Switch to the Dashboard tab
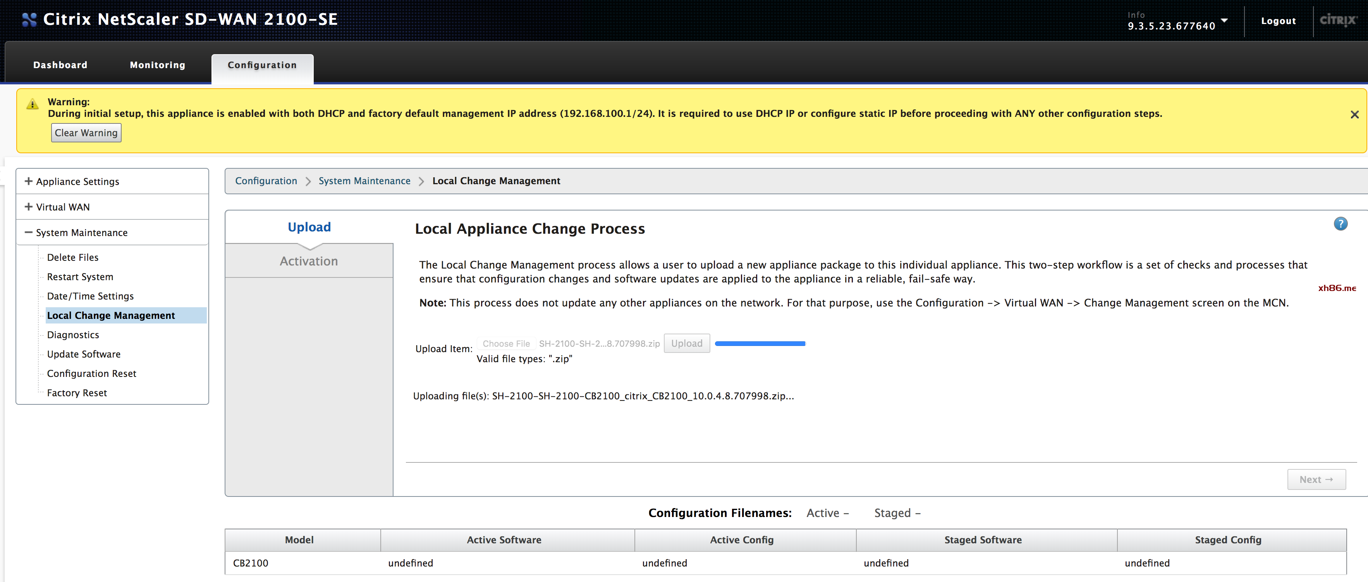This screenshot has height=582, width=1368. tap(60, 65)
